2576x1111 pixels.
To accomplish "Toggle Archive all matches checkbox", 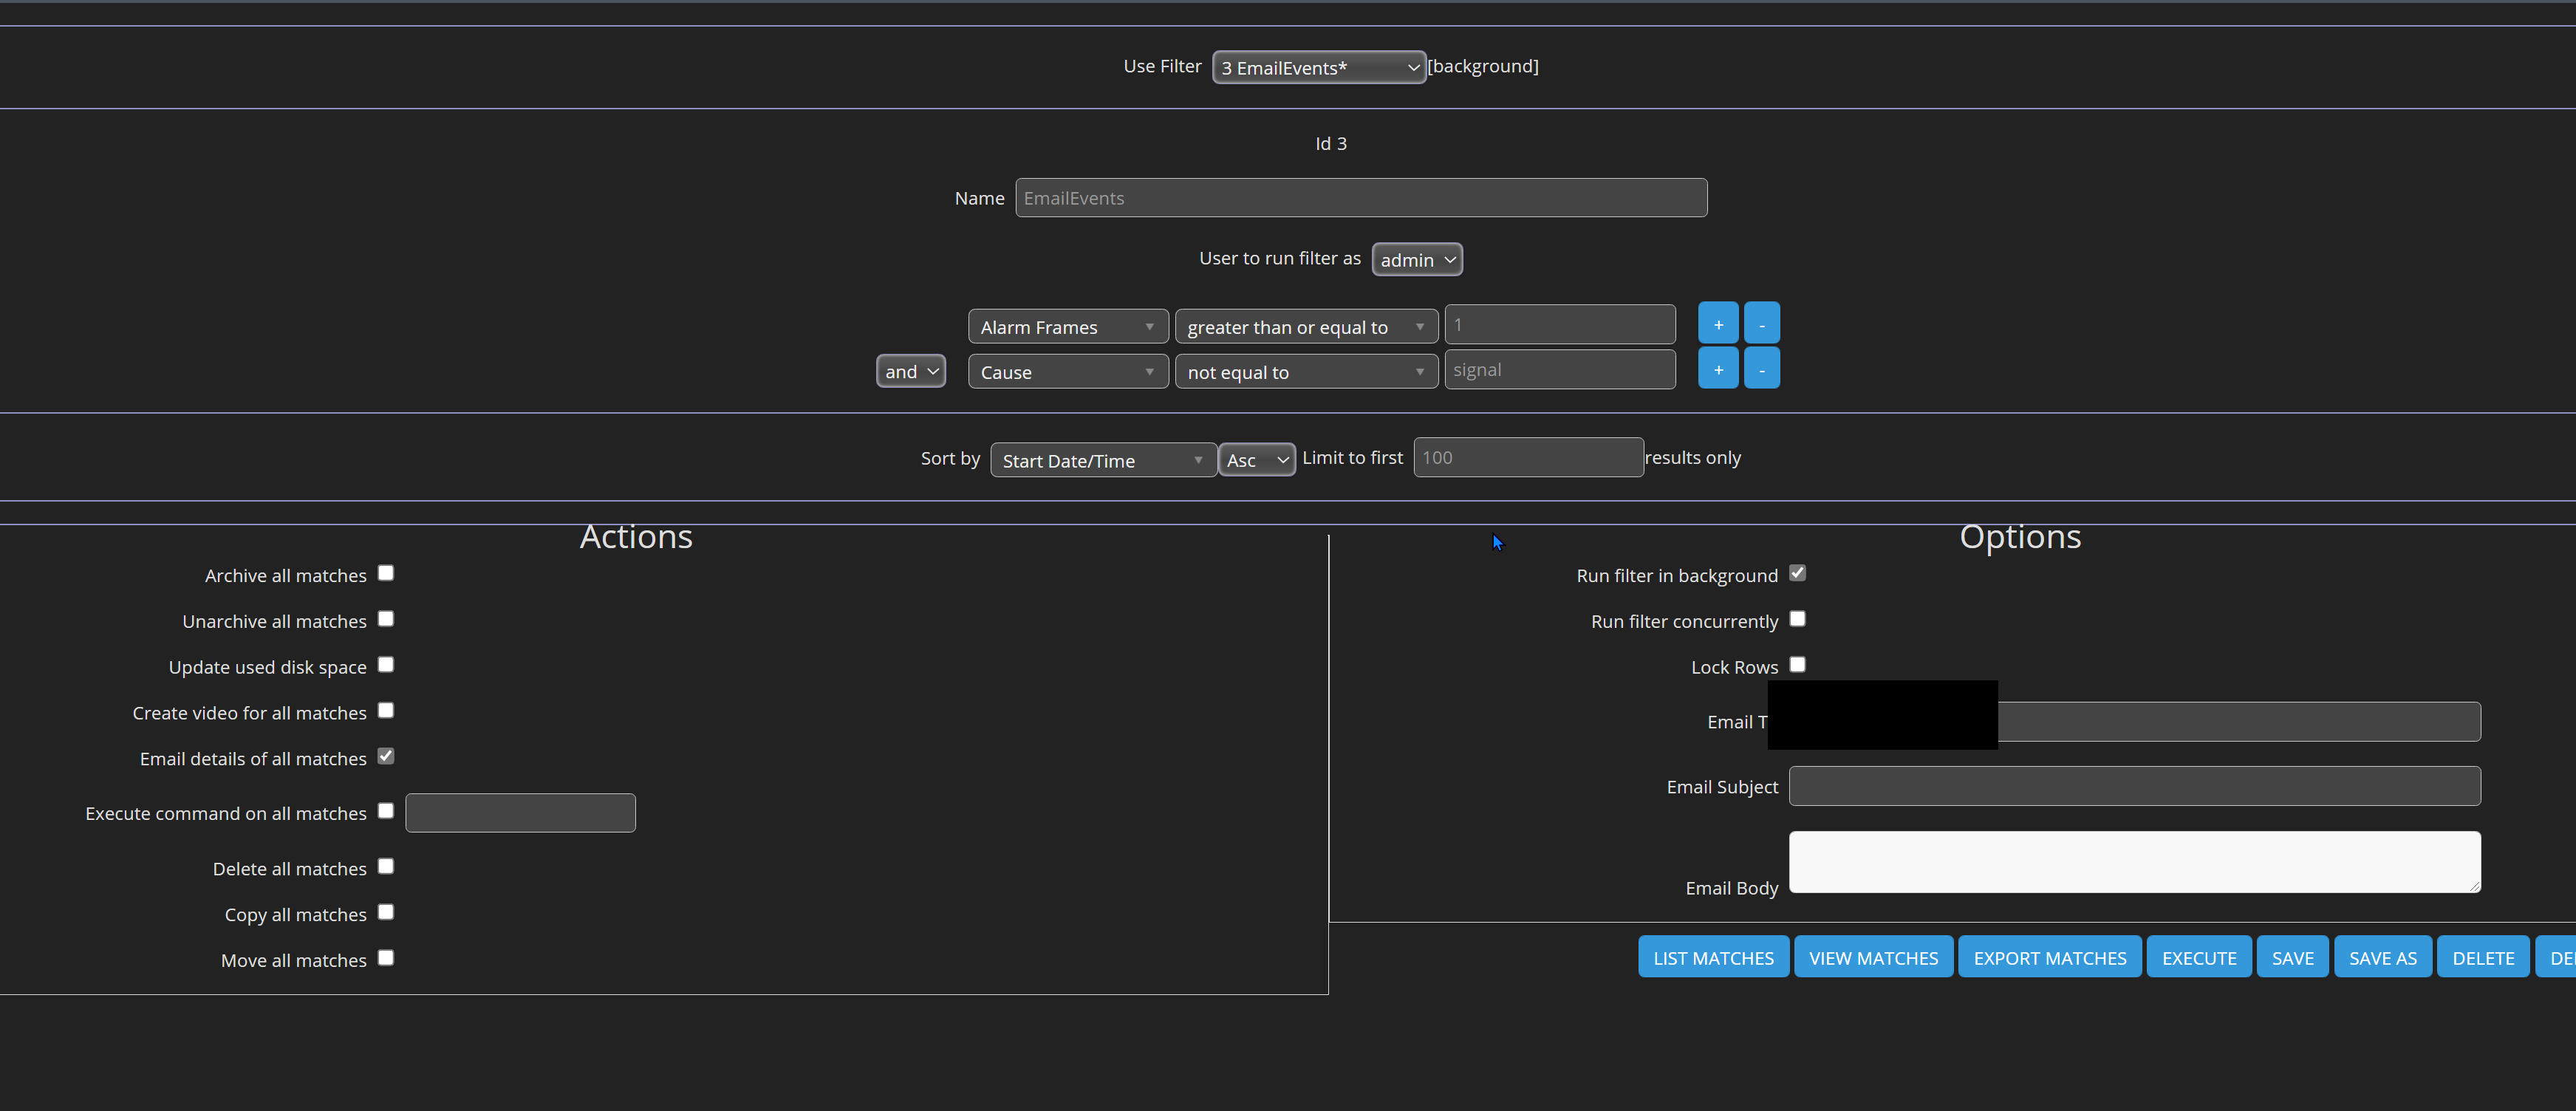I will 386,573.
